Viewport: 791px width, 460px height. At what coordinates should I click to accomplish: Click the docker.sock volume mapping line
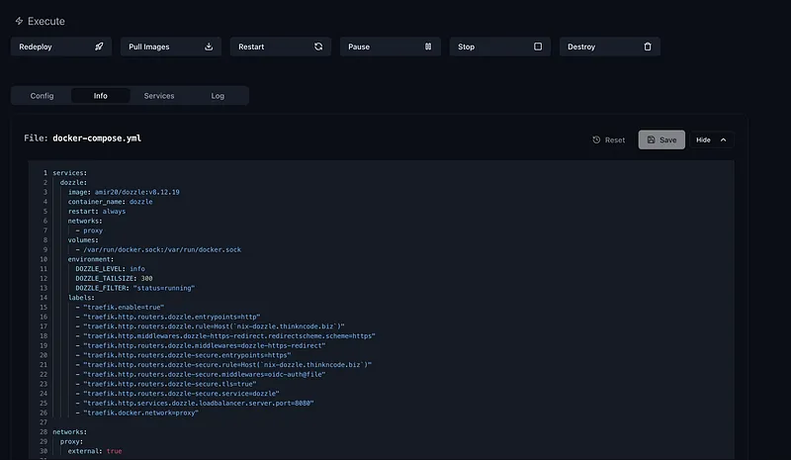click(158, 249)
